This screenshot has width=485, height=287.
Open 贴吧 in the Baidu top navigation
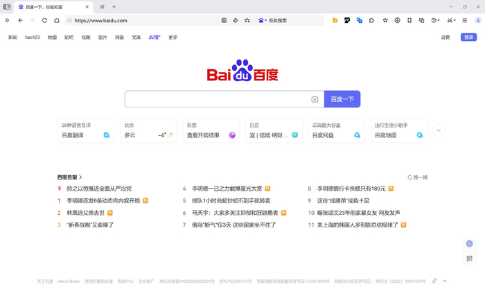coord(69,37)
